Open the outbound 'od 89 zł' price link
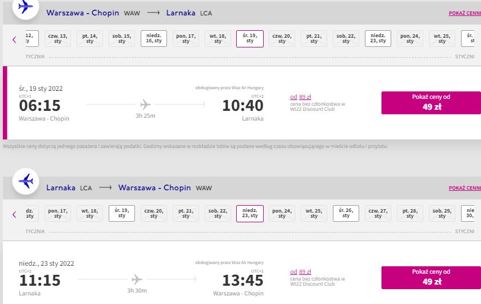The image size is (481, 304). 301,97
